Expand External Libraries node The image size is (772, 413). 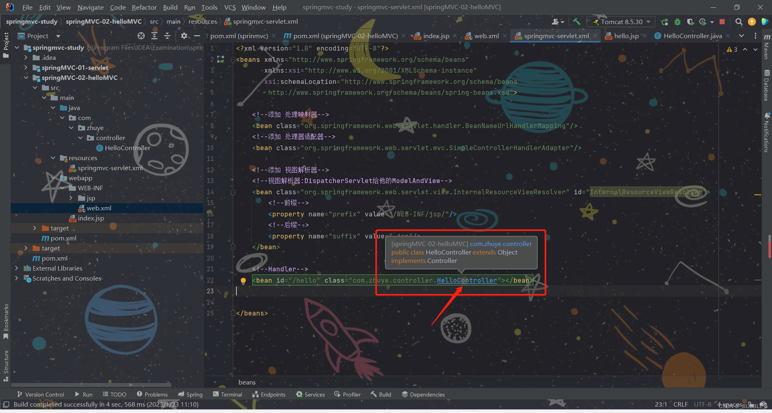coord(16,268)
